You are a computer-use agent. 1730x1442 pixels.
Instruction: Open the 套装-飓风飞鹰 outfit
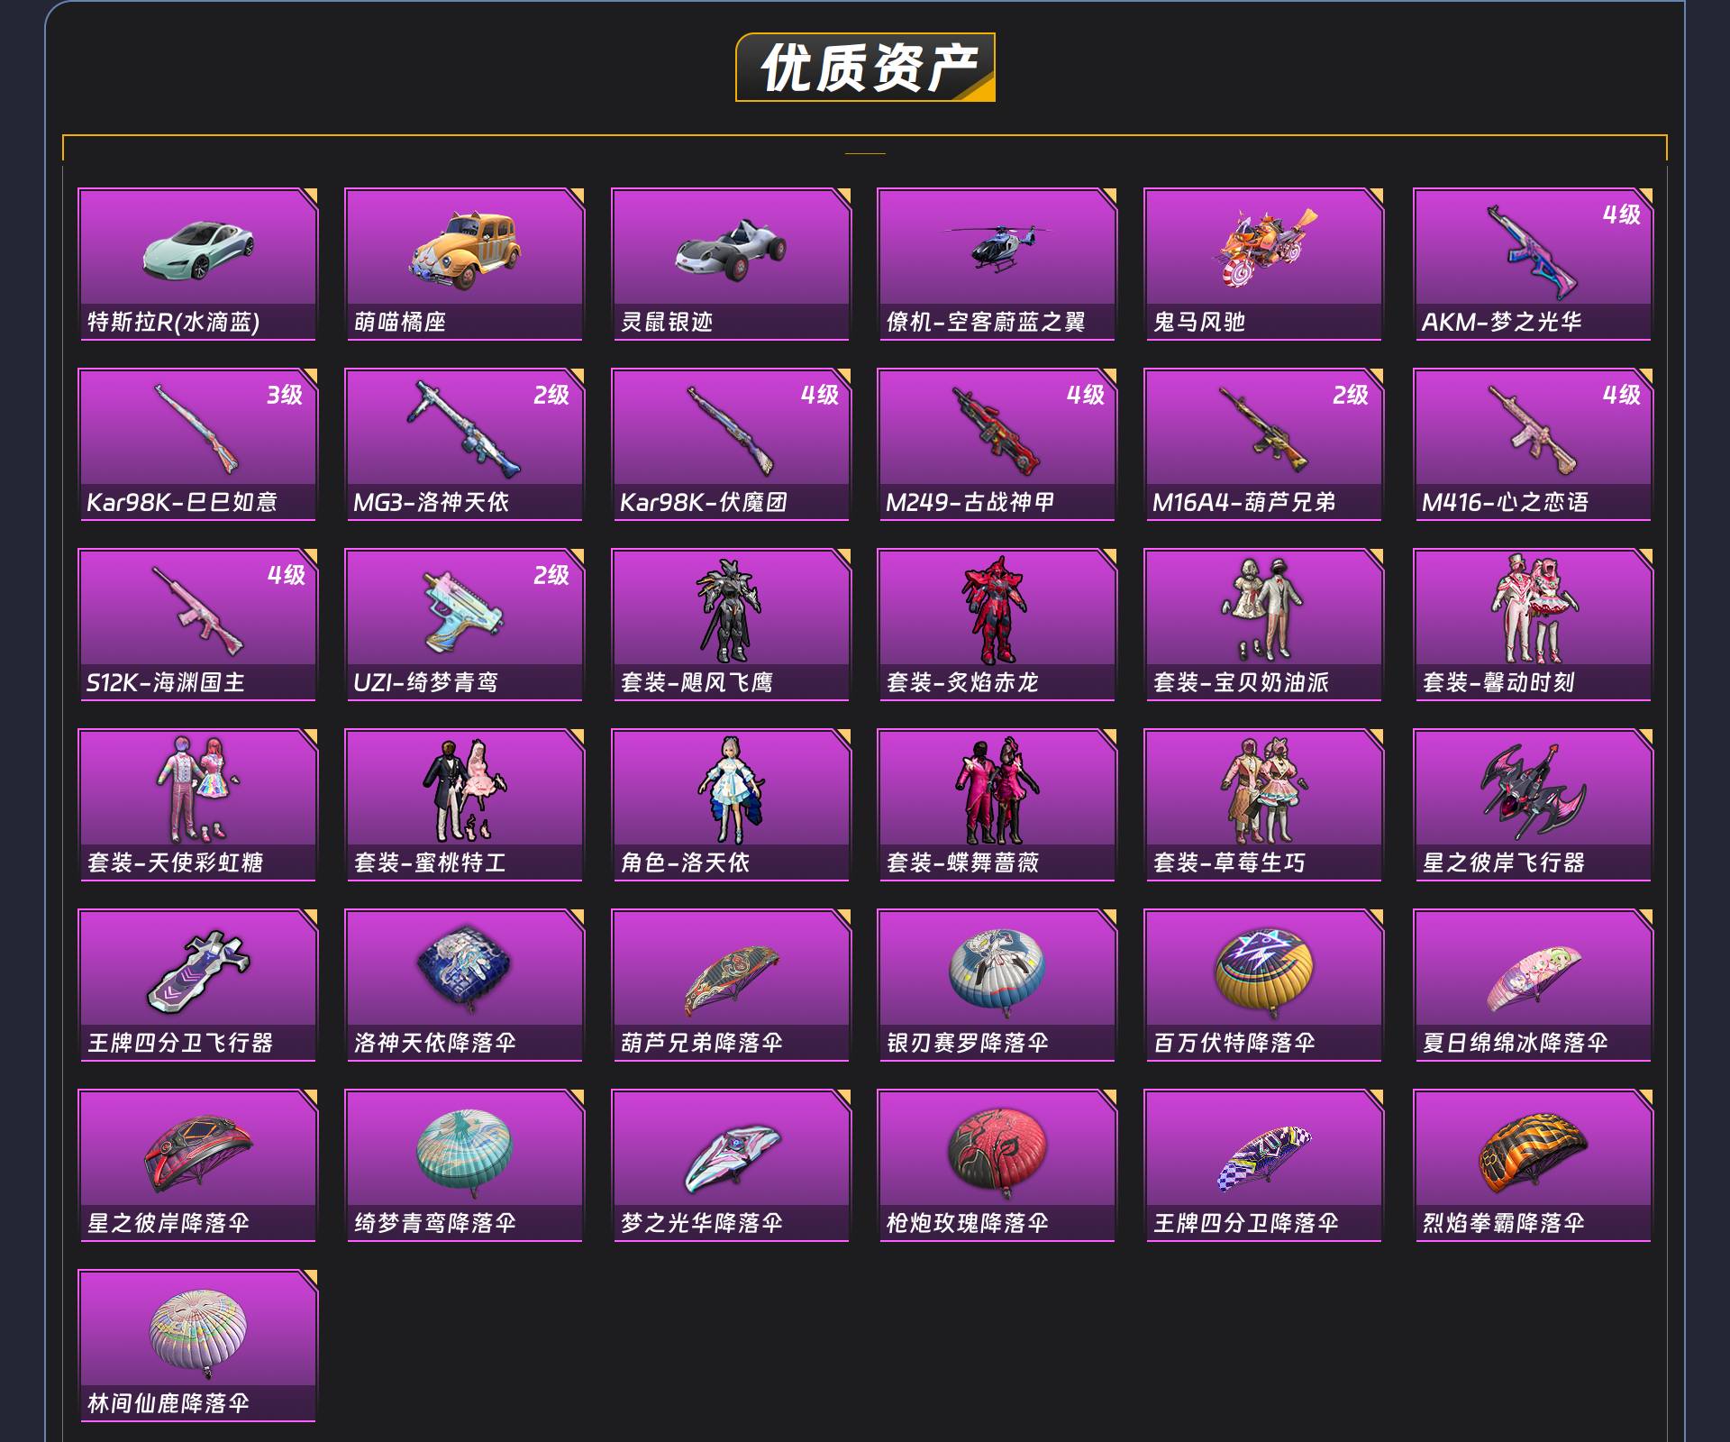coord(731,625)
